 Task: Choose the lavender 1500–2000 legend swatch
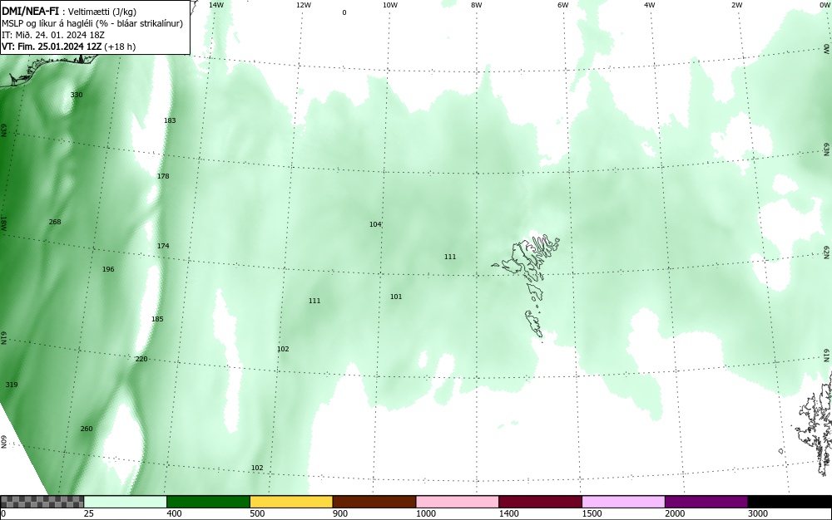(623, 502)
